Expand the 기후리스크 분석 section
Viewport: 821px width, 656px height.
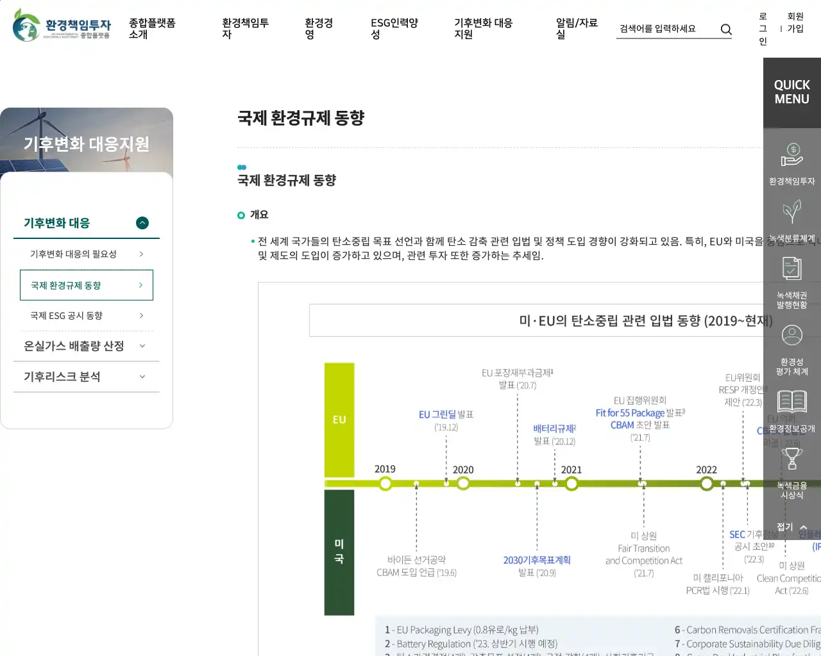[x=142, y=377]
